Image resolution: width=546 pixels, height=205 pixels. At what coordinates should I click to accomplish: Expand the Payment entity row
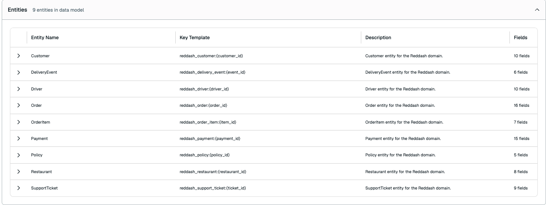(19, 139)
